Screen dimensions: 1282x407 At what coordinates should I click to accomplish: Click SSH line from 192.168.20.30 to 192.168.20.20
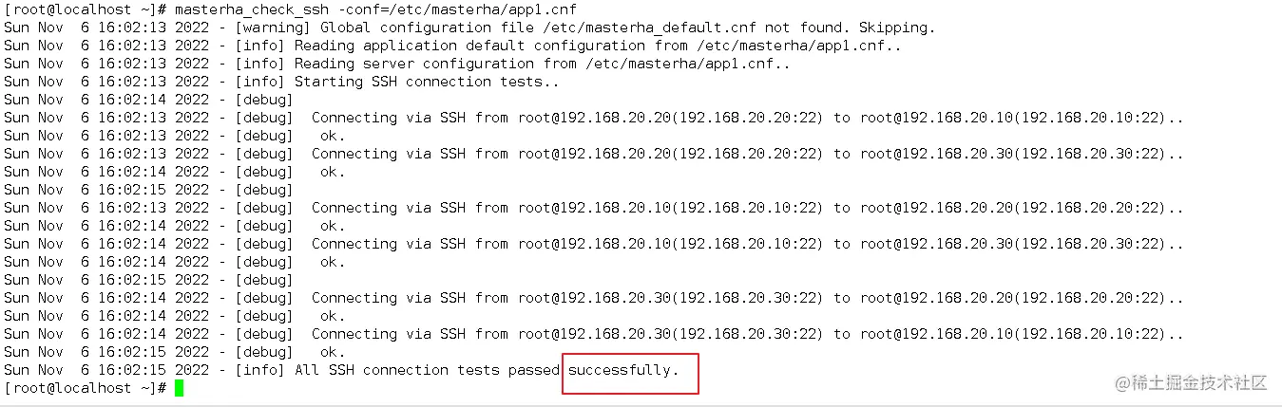coord(747,298)
